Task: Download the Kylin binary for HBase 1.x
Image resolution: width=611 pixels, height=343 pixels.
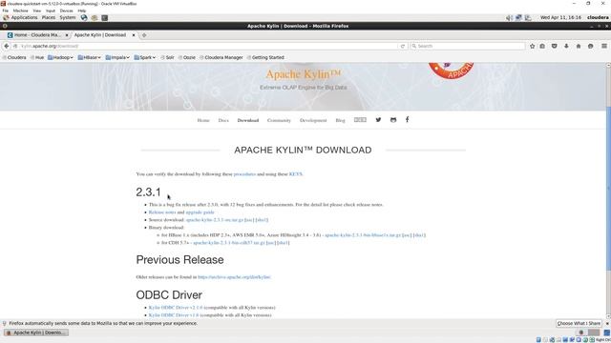Action: click(x=363, y=235)
